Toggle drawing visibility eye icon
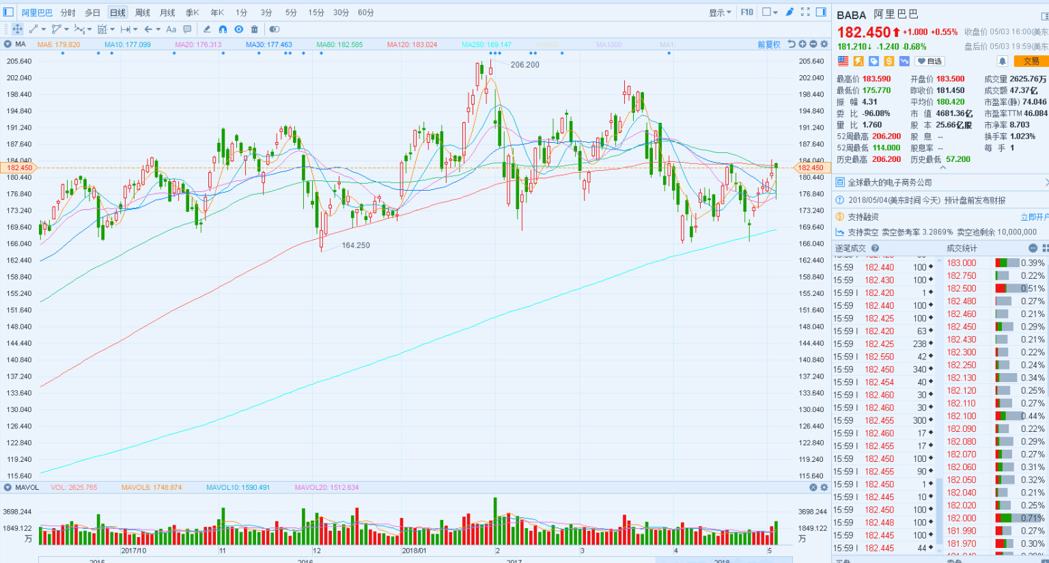This screenshot has height=563, width=1049. pyautogui.click(x=239, y=29)
